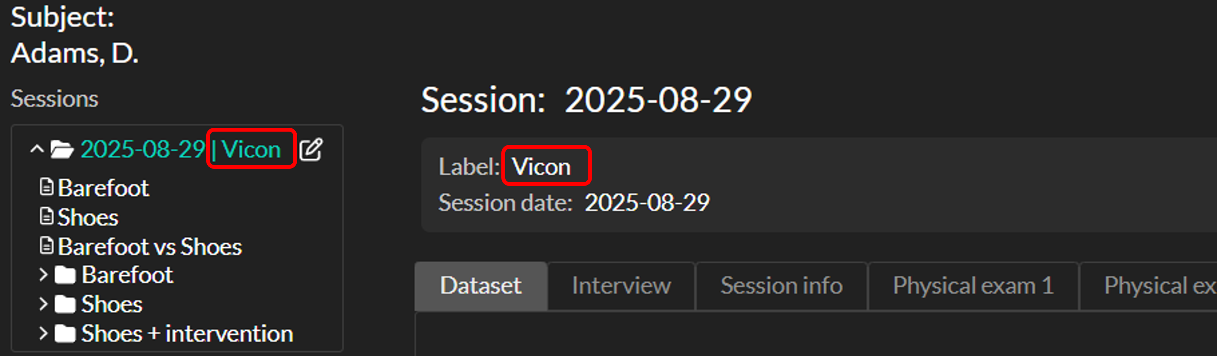Click the Vicon label value field
Image resolution: width=1217 pixels, height=356 pixels.
point(541,167)
